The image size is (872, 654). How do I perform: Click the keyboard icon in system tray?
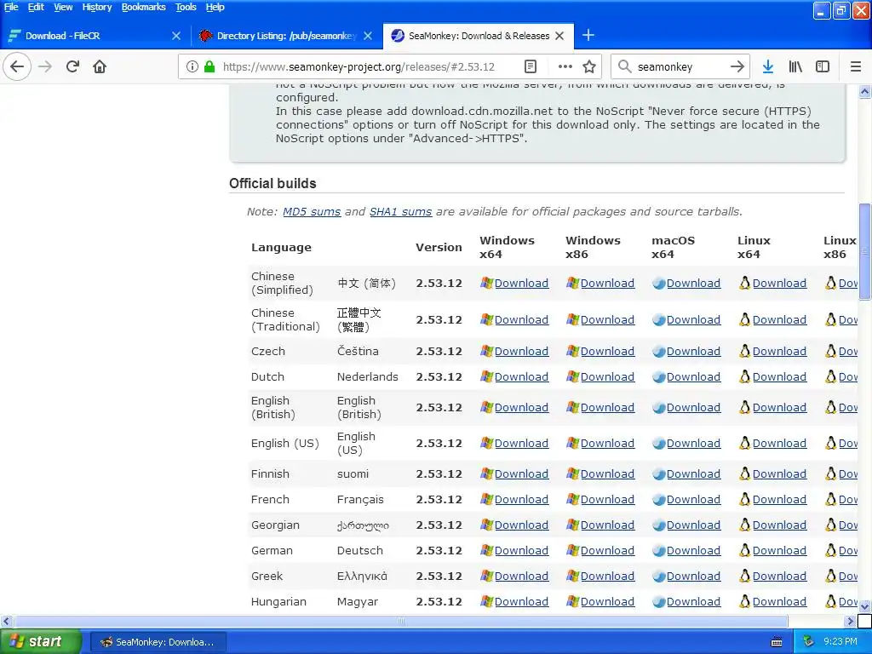[x=777, y=642]
